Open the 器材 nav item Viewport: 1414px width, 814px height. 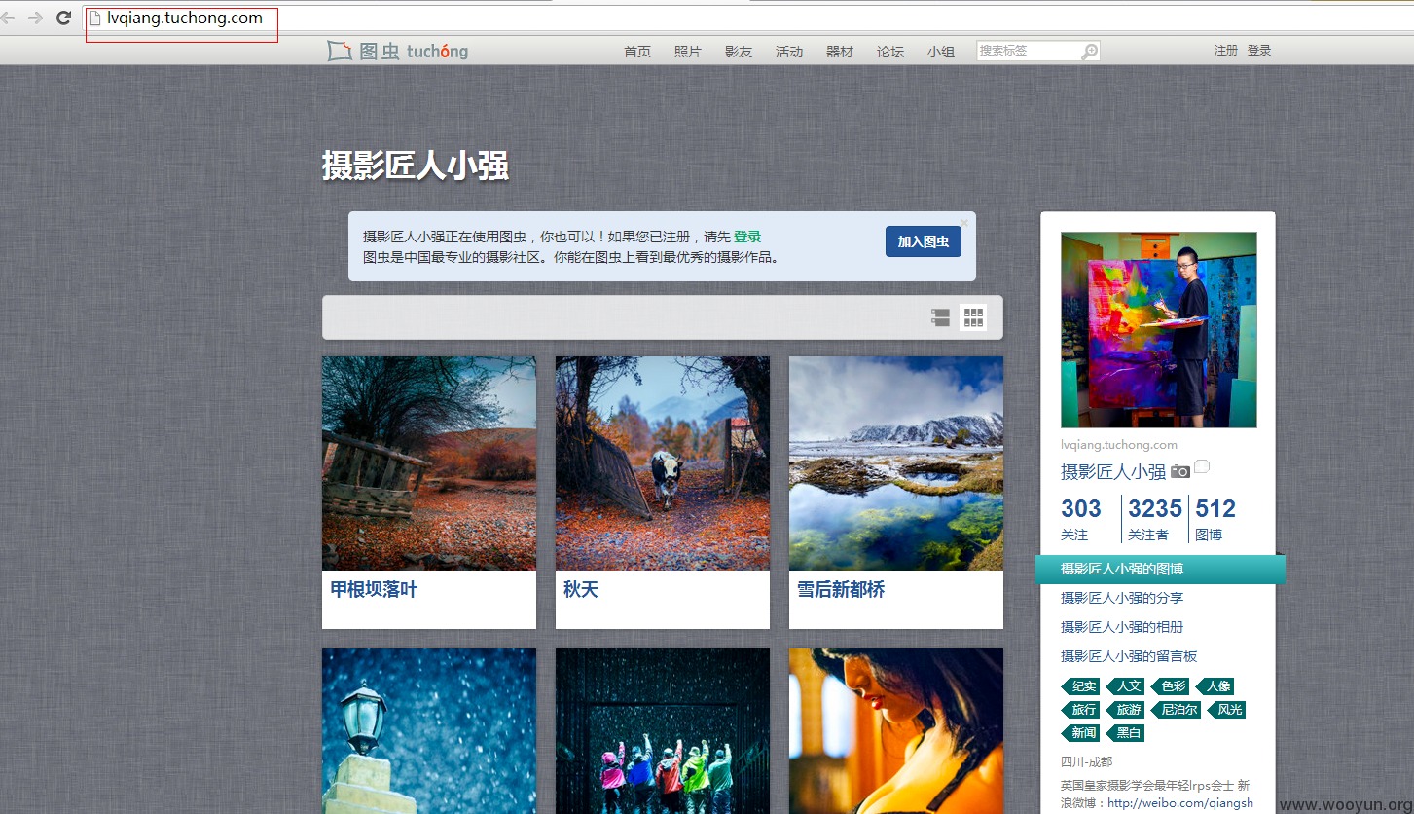pyautogui.click(x=840, y=52)
